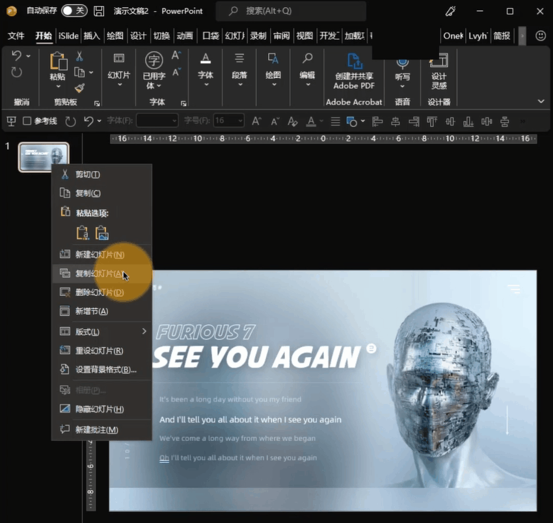Select 复制(C) in the context menu
This screenshot has width=553, height=523.
click(x=102, y=193)
